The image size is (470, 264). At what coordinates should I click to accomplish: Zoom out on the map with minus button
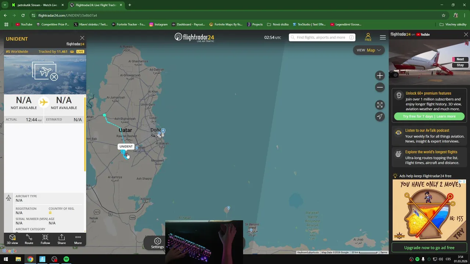click(x=380, y=87)
